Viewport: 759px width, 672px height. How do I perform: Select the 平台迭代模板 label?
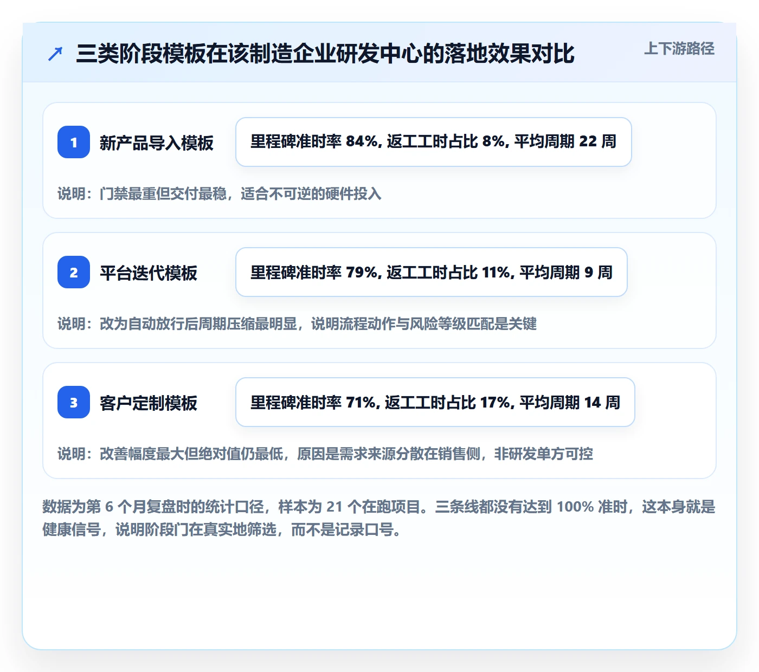pos(149,273)
